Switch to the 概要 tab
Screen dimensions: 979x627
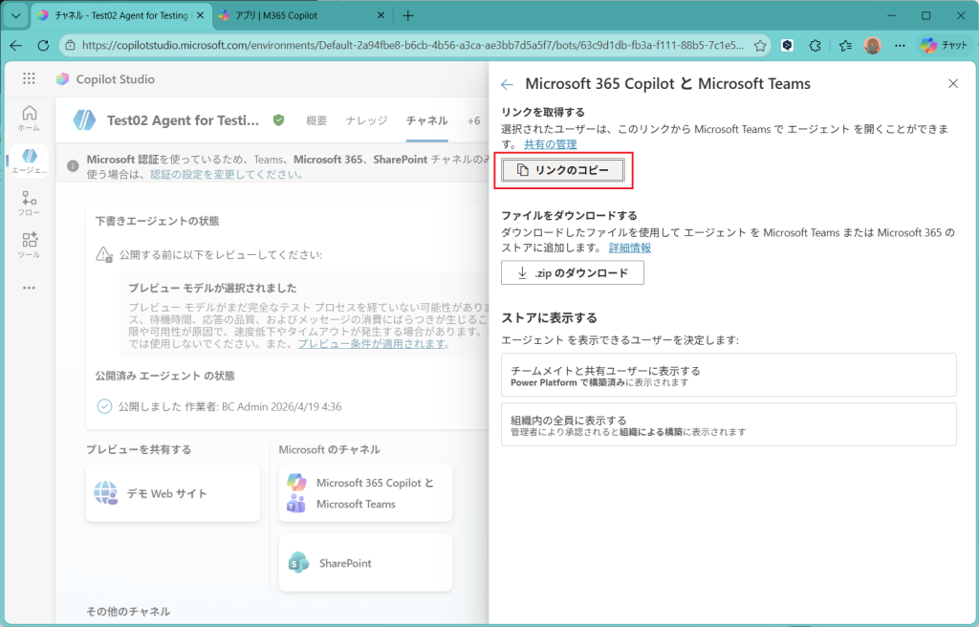(x=316, y=120)
